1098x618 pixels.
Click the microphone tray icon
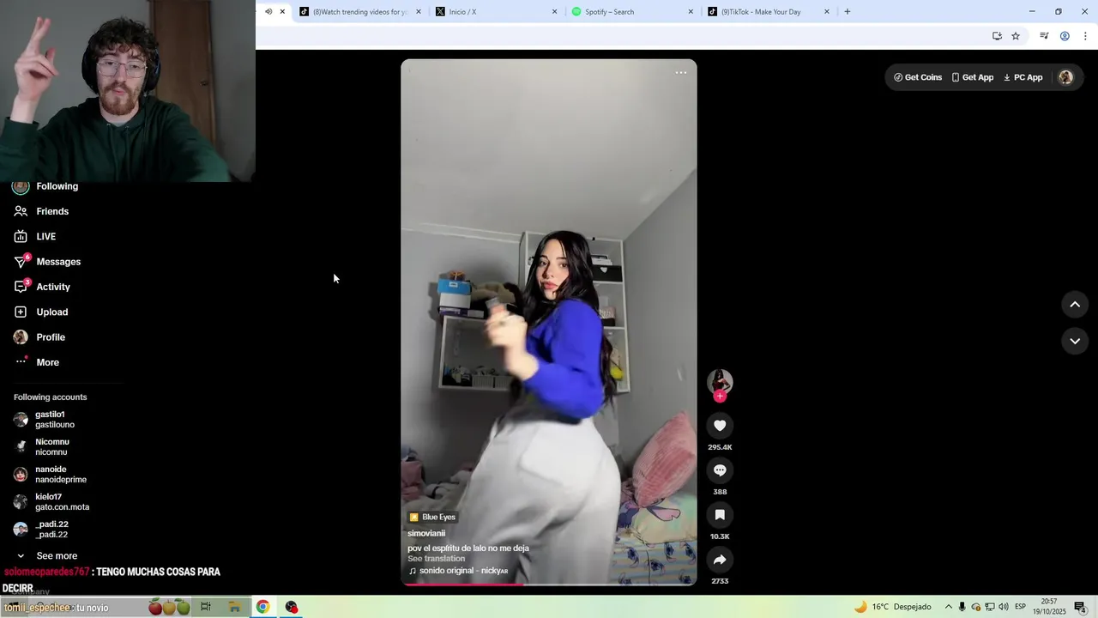point(962,607)
